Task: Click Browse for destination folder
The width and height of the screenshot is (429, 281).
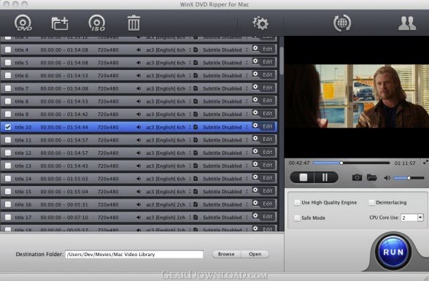Action: click(226, 254)
